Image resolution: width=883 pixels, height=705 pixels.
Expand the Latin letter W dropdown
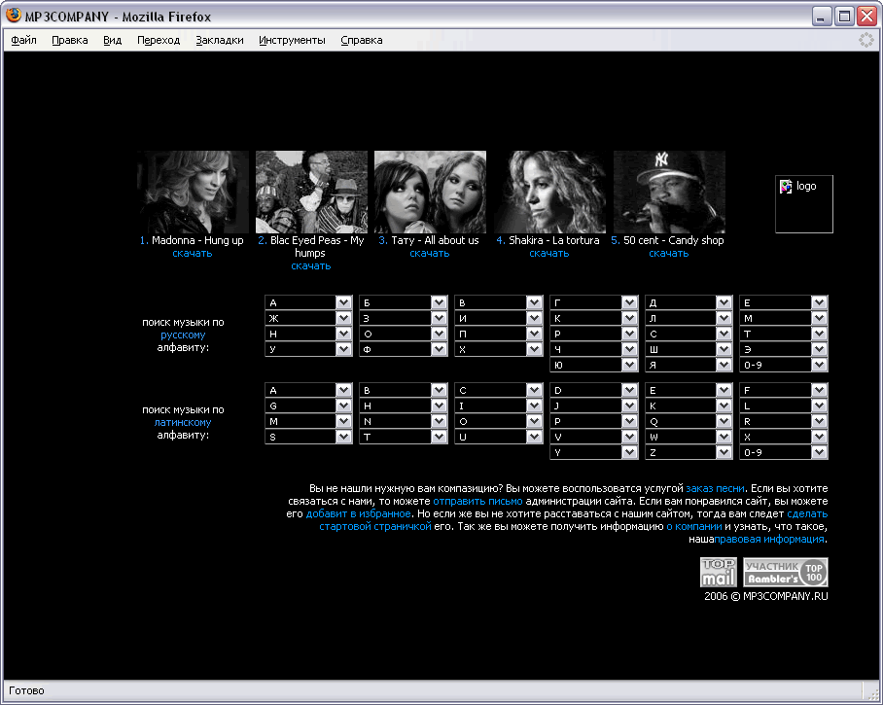[689, 437]
